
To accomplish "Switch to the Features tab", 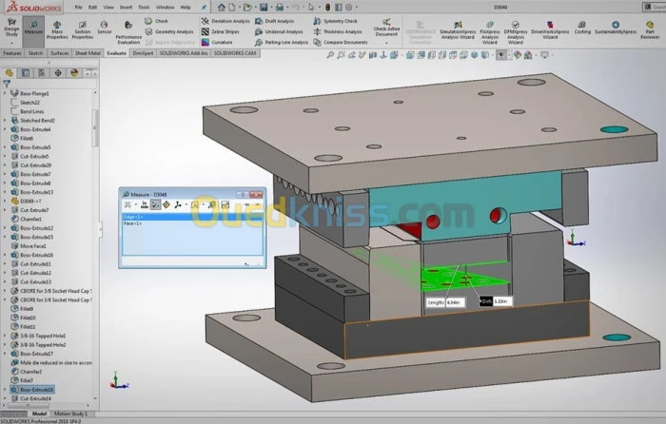I will [12, 53].
